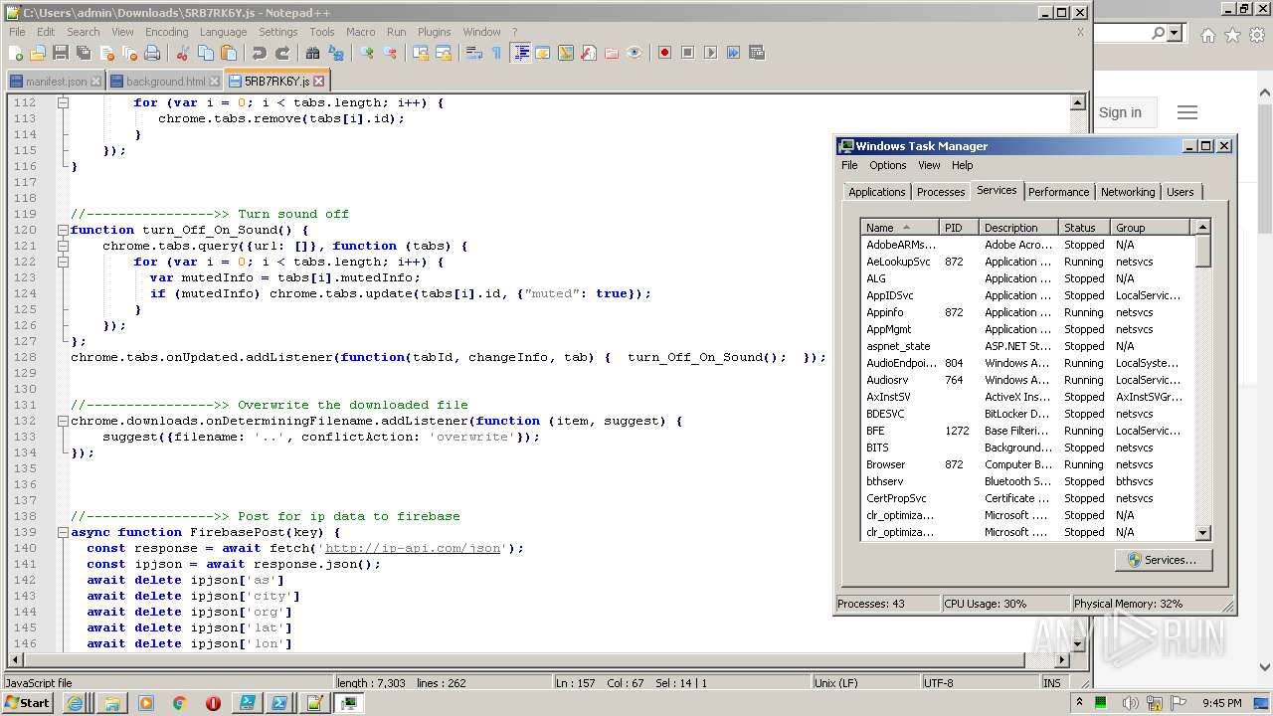Toggle the indent guide toolbar icon
This screenshot has width=1273, height=716.
pos(520,53)
